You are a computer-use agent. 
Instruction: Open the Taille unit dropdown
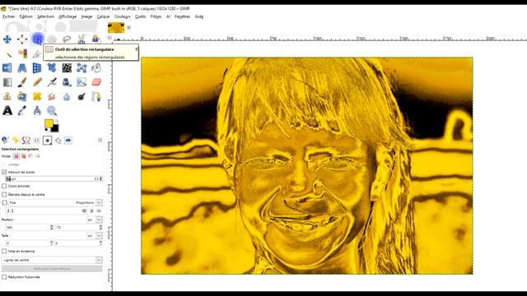pyautogui.click(x=99, y=236)
